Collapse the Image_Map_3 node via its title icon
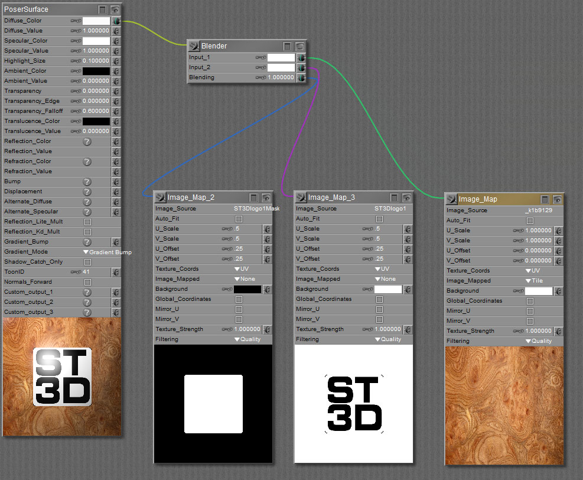 click(300, 197)
